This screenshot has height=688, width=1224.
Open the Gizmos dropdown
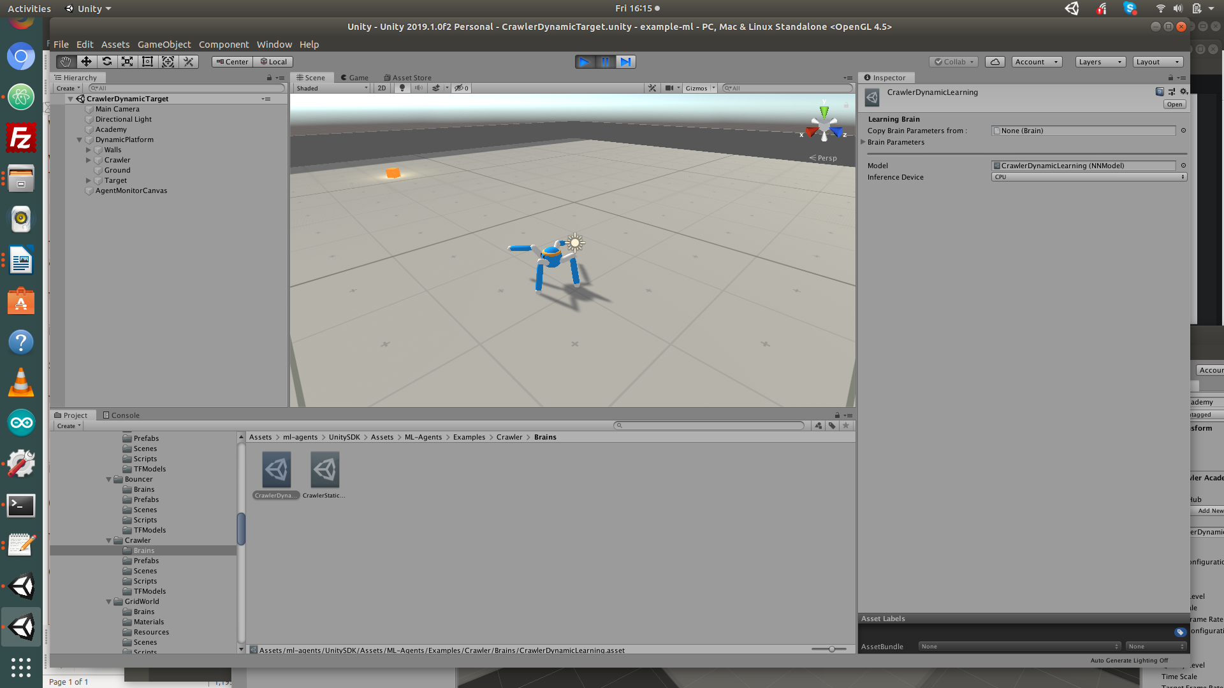click(x=699, y=88)
